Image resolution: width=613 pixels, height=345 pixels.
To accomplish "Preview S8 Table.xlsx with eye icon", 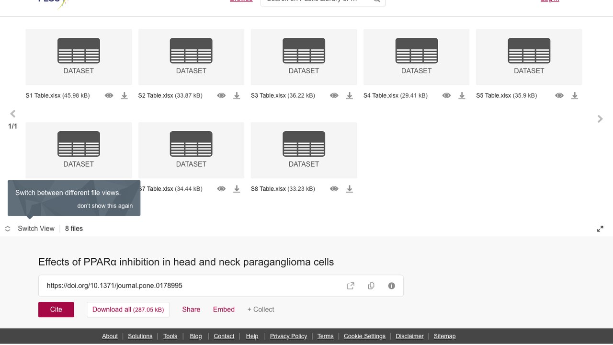I will click(334, 189).
